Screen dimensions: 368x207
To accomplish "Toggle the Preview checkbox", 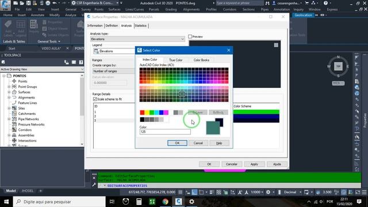I will (x=190, y=37).
